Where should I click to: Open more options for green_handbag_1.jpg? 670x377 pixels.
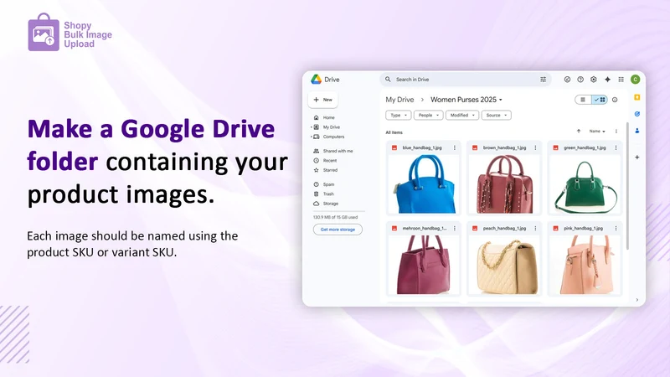pos(616,148)
